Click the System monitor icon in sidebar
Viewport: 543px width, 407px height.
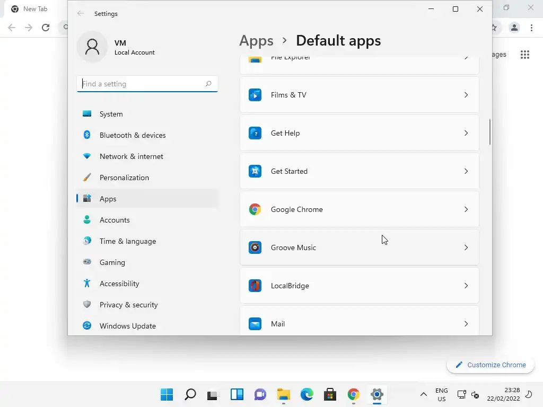click(87, 113)
